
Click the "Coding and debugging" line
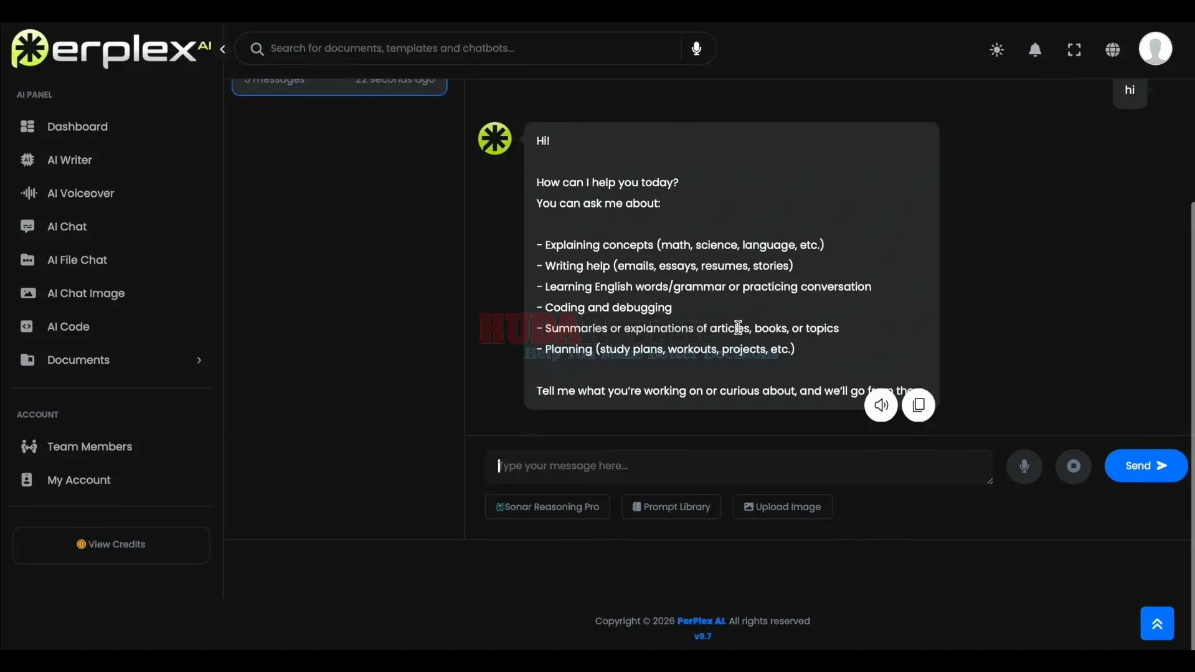click(604, 308)
